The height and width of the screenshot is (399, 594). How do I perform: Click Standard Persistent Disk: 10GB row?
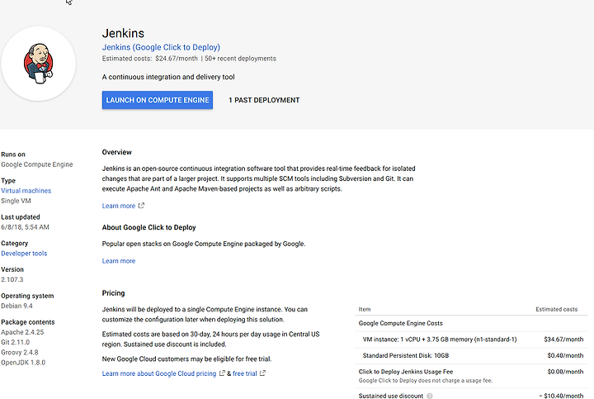point(471,356)
